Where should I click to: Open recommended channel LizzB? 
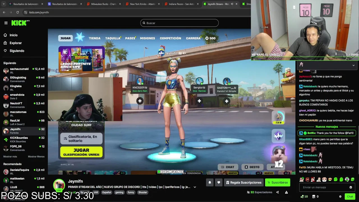pyautogui.click(x=24, y=189)
